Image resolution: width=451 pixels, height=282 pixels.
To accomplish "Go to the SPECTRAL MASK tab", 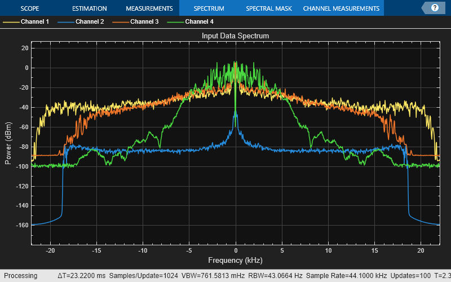I will (268, 8).
